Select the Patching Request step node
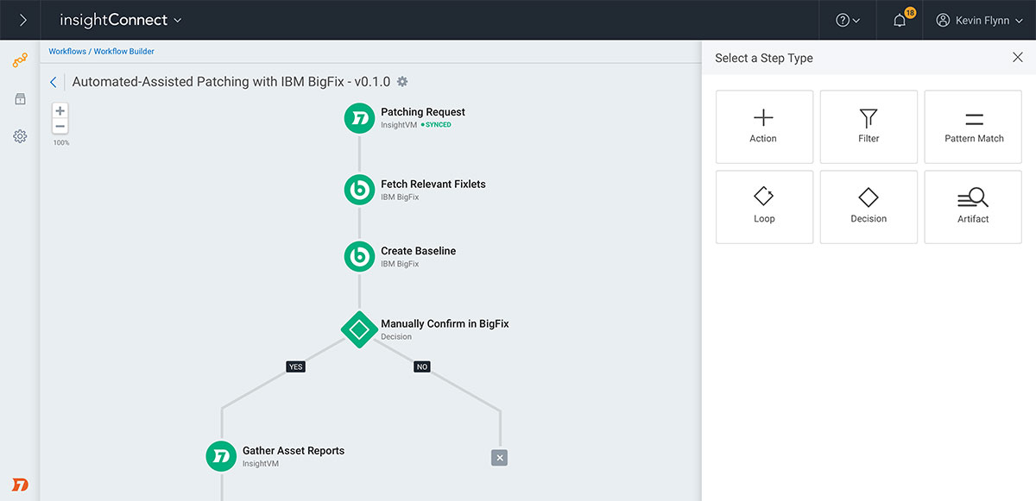The image size is (1036, 501). click(x=359, y=118)
